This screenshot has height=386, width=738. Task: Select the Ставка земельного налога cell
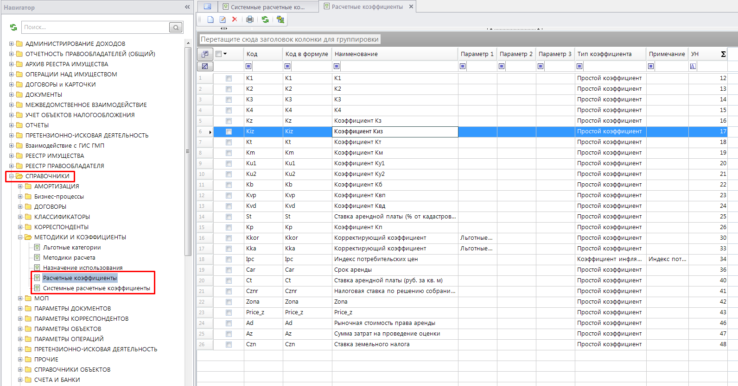click(395, 344)
